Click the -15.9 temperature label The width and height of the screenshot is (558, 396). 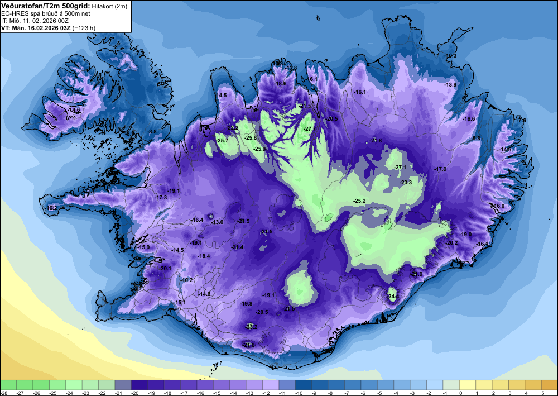click(144, 247)
